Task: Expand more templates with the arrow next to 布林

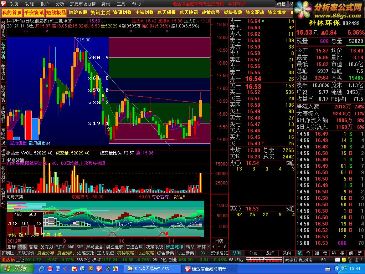Action: click(x=209, y=247)
